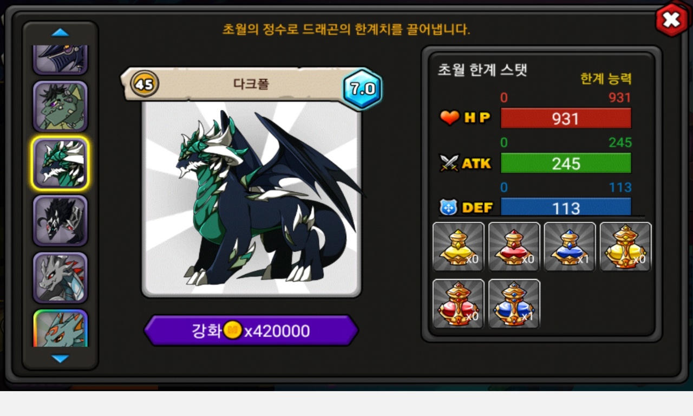Click the 강화 upgrade button costing 420000

click(251, 330)
